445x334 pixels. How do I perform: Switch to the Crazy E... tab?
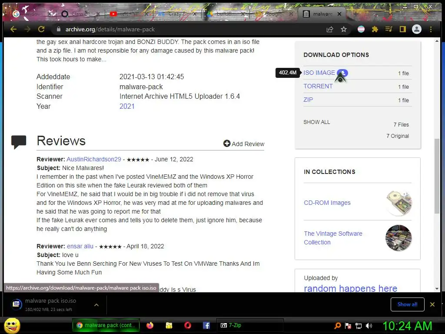[x=177, y=13]
